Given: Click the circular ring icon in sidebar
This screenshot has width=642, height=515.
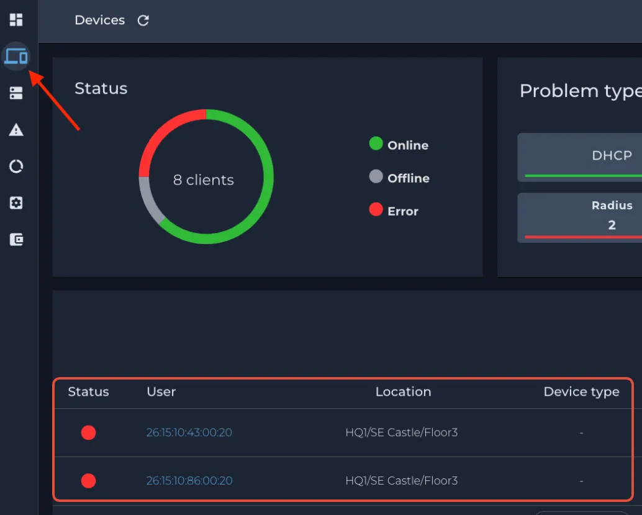Looking at the screenshot, I should 16,166.
